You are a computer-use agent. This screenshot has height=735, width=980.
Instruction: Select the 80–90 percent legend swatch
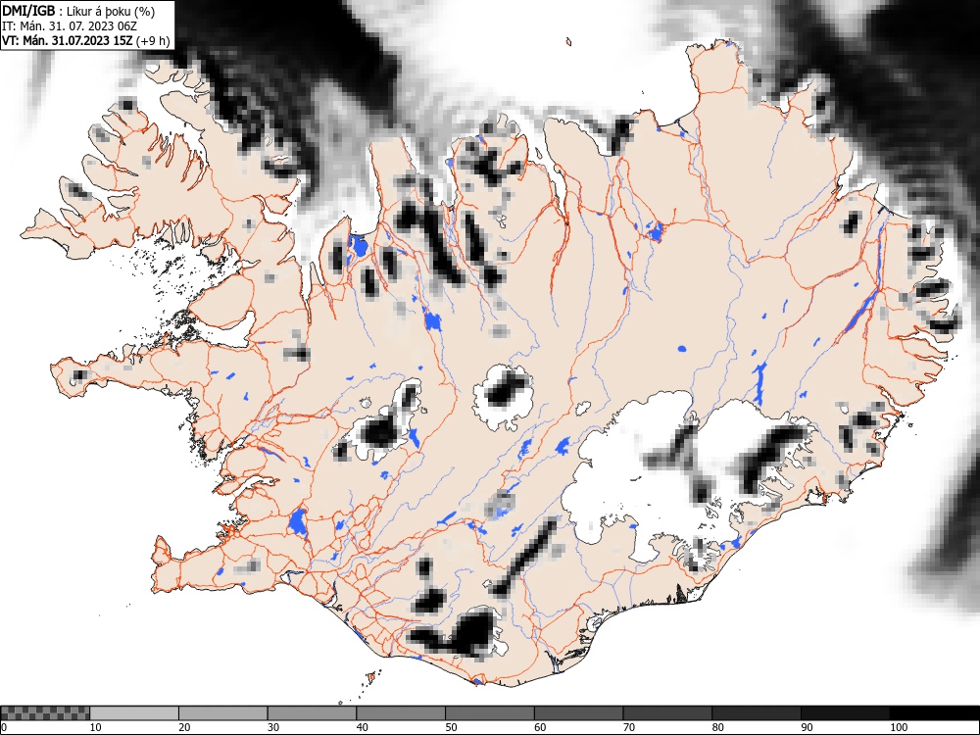(x=756, y=713)
